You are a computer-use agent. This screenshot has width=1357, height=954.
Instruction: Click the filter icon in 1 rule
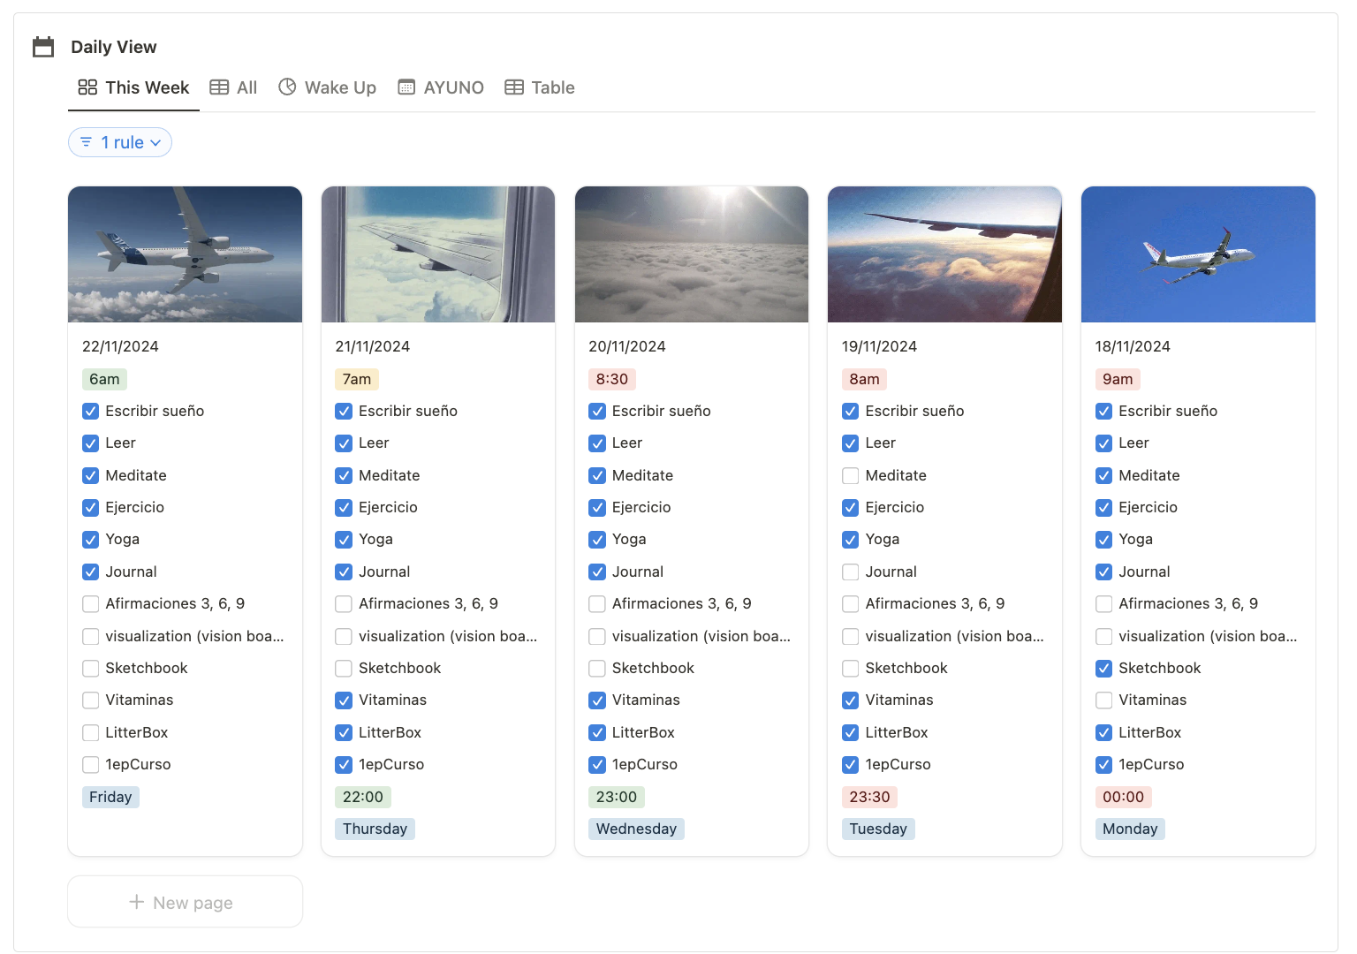click(87, 142)
